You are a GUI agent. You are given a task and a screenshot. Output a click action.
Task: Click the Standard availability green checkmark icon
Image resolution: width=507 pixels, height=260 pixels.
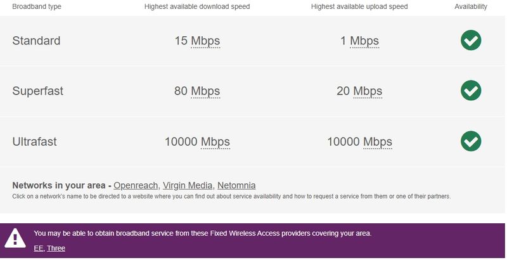click(x=471, y=40)
